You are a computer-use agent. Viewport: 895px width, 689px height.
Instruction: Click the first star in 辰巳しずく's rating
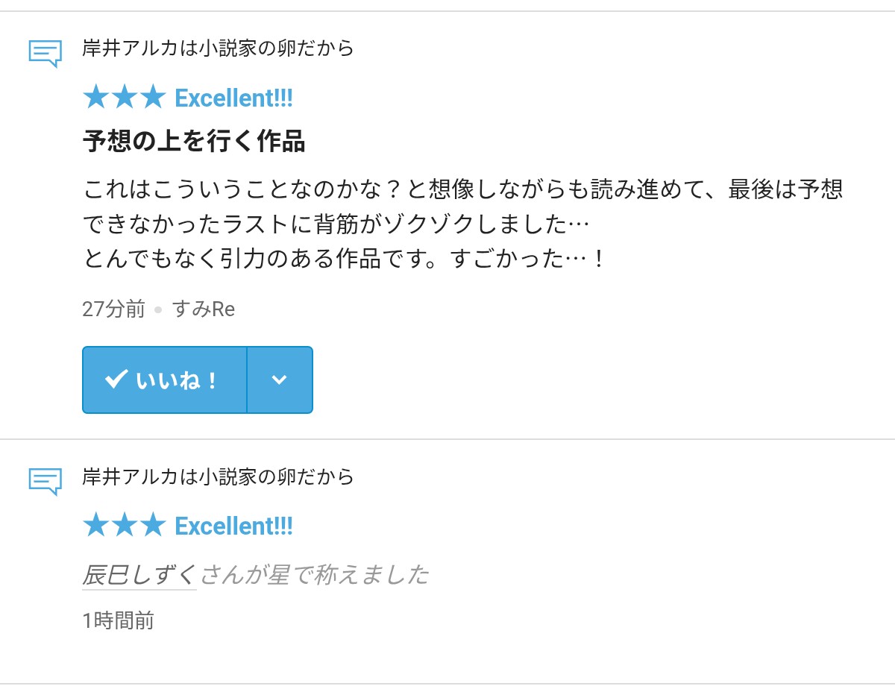(x=95, y=526)
